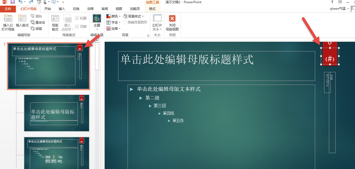The image size is (355, 169).
Task: Switch to the 插入 ribbon tab
Action: click(x=62, y=9)
